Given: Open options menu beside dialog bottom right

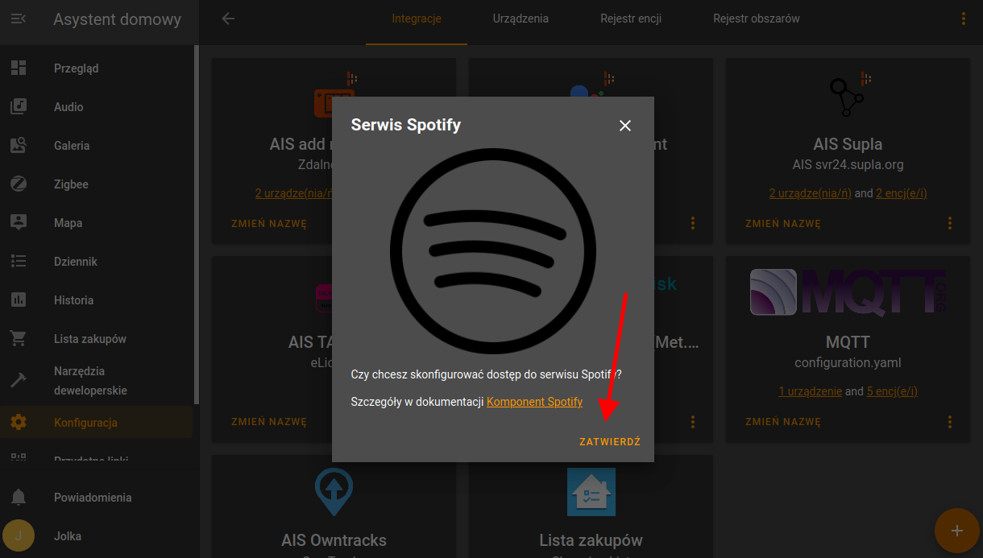Looking at the screenshot, I should 693,421.
